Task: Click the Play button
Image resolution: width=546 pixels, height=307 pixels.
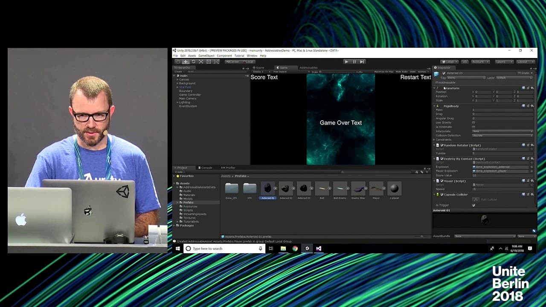Action: click(x=346, y=62)
